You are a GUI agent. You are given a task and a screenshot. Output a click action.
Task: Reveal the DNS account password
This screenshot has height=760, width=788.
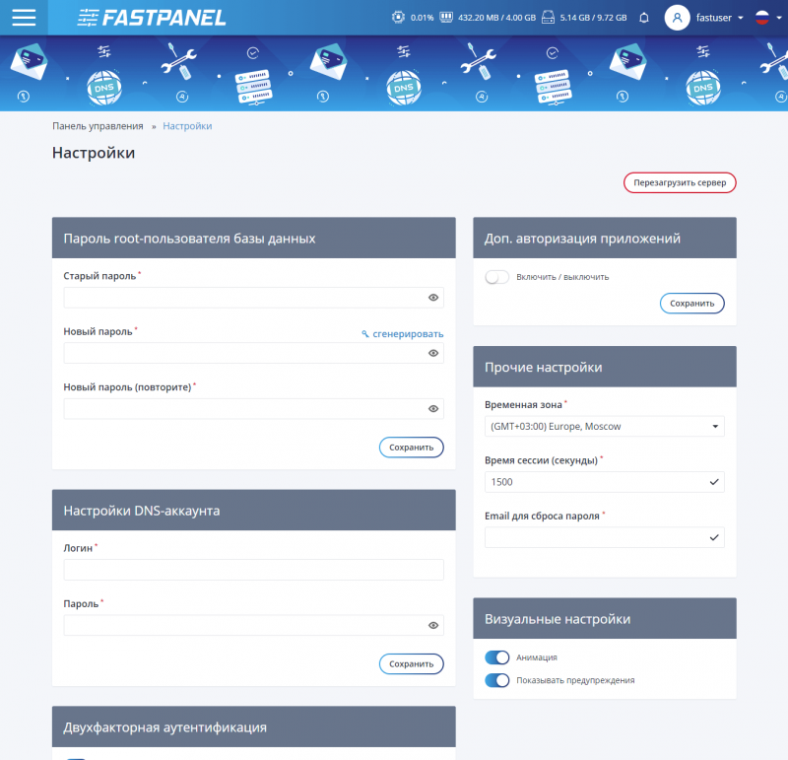433,625
